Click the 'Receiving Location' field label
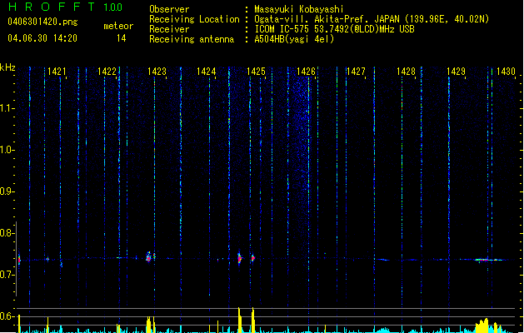Image resolution: width=524 pixels, height=333 pixels. [194, 19]
